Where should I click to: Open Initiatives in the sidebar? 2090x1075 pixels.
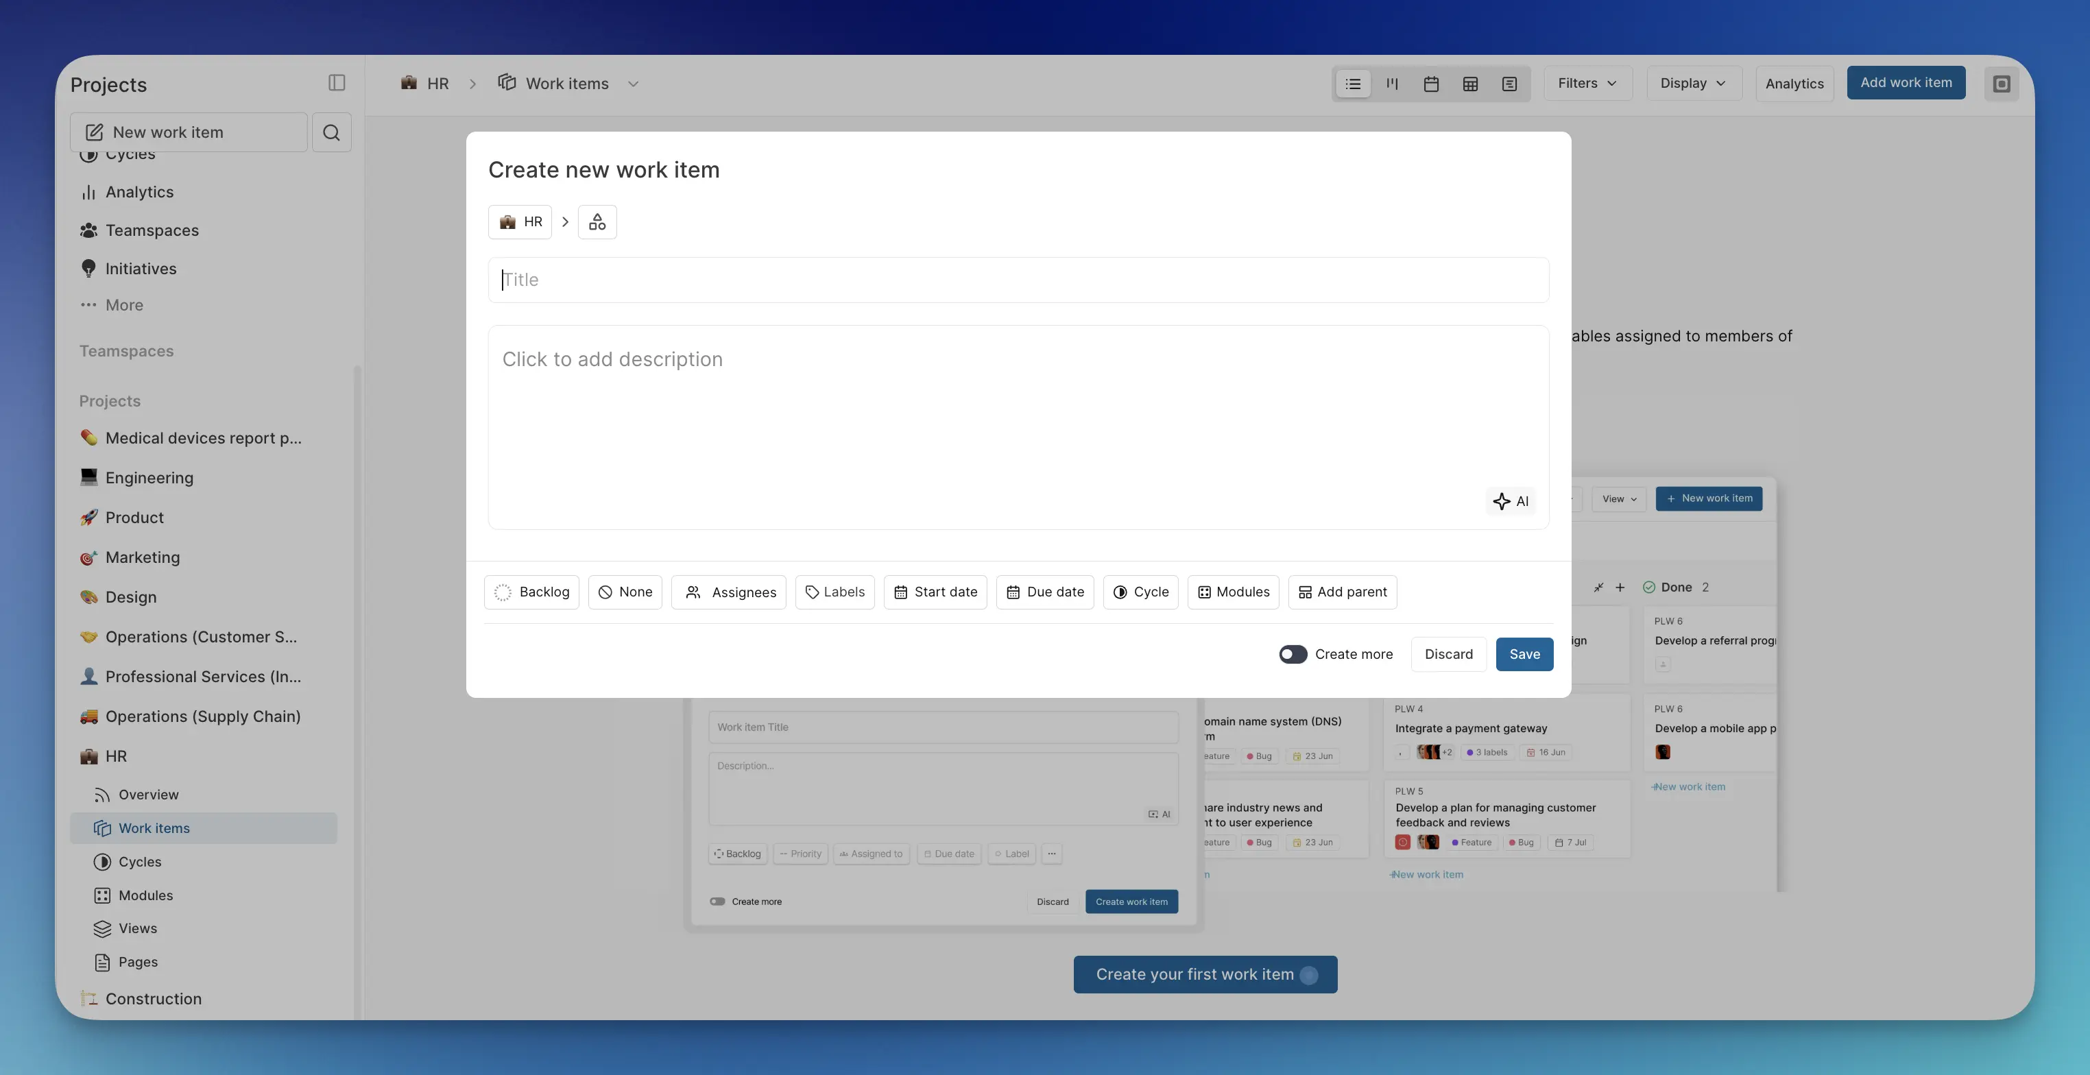(x=141, y=269)
